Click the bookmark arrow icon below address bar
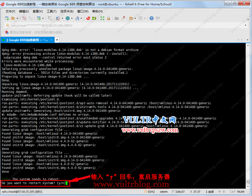 coord(7,32)
